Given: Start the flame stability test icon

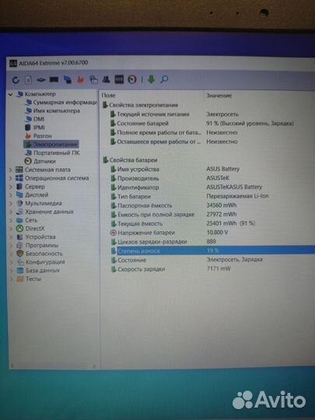Looking at the screenshot, I should (x=80, y=79).
